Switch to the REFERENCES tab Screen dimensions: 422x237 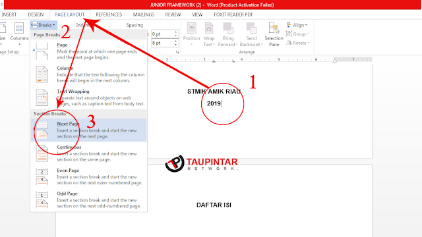(109, 14)
